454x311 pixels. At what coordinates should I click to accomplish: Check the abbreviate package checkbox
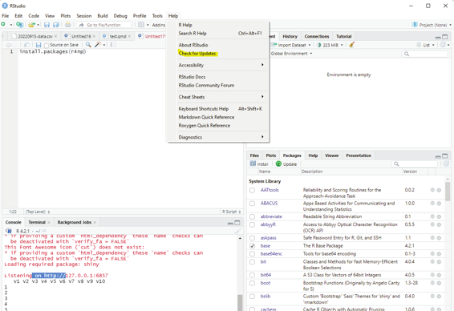click(252, 216)
